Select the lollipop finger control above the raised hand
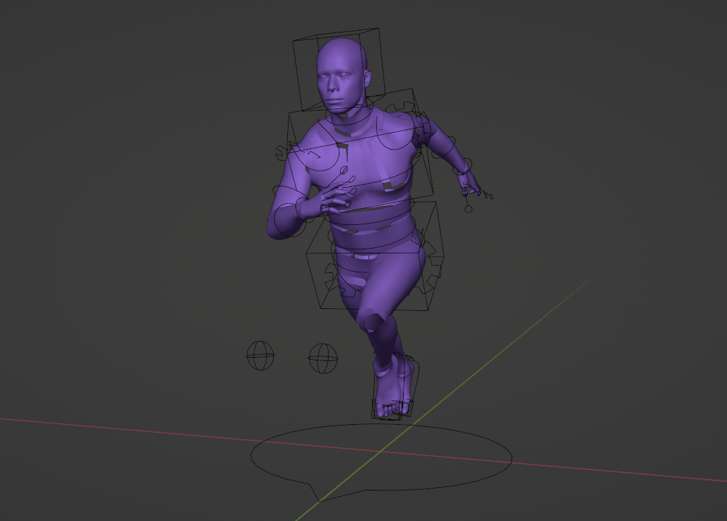The height and width of the screenshot is (521, 727). coord(344,170)
